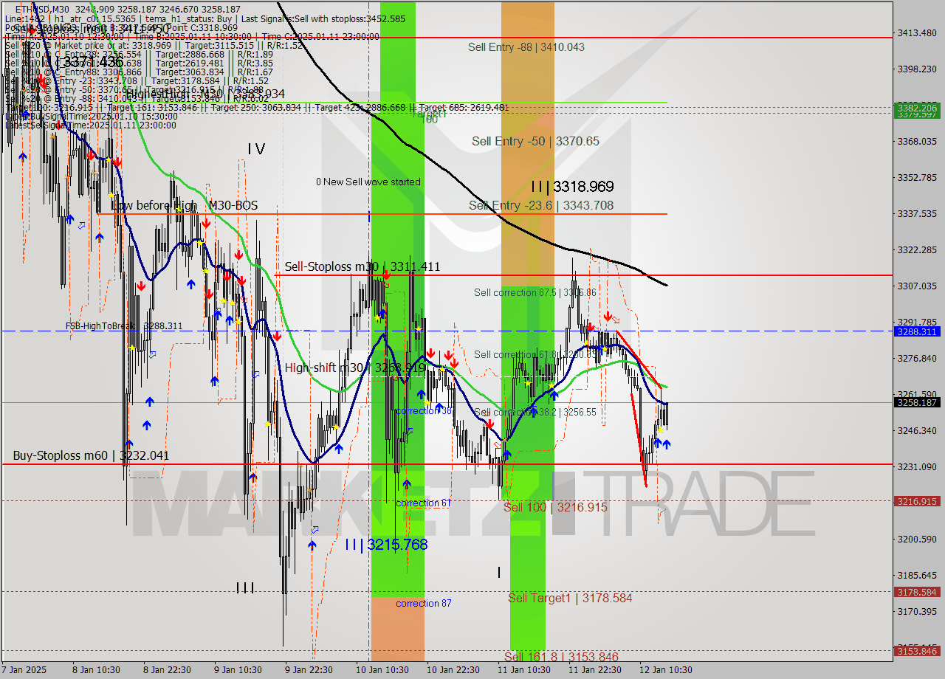Click '9 Jan 22:30' on time axis
This screenshot has width=945, height=679.
[309, 670]
